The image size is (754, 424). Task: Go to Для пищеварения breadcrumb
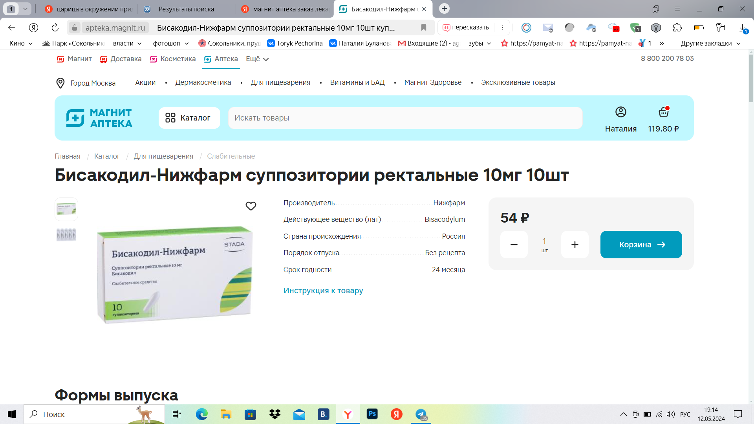tap(163, 156)
